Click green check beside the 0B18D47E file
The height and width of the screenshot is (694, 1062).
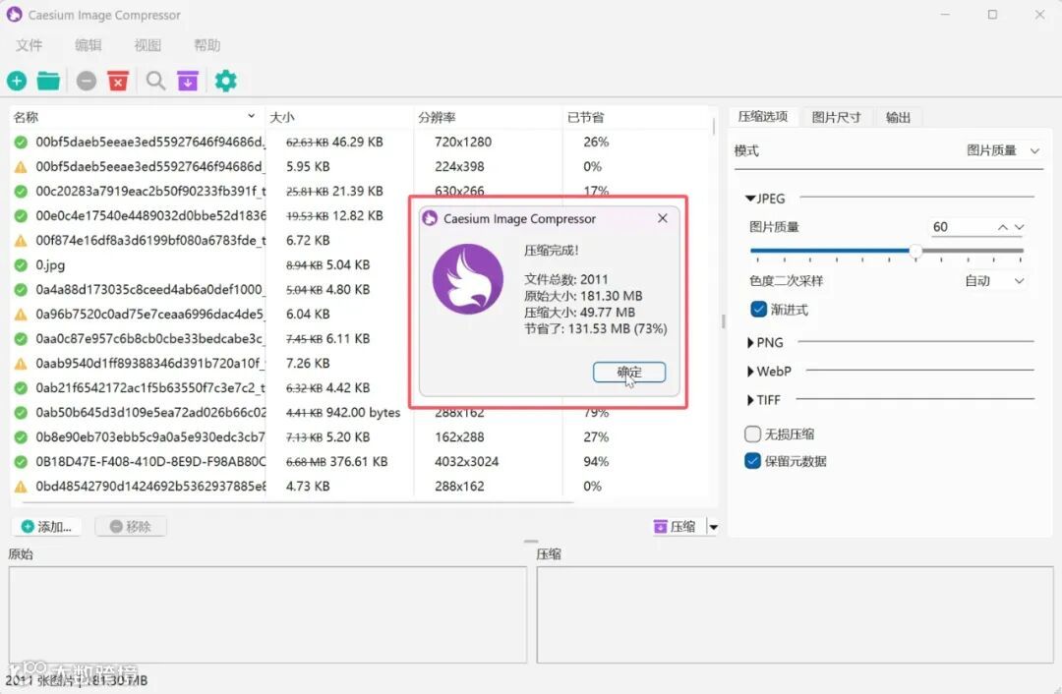point(21,462)
